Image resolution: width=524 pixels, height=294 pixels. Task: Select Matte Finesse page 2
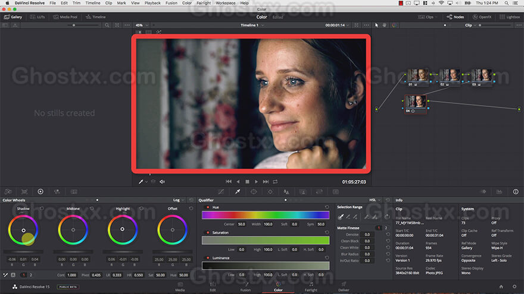coord(386,228)
